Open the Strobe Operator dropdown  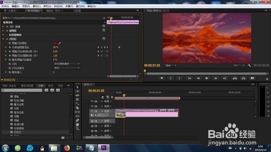click(x=67, y=68)
